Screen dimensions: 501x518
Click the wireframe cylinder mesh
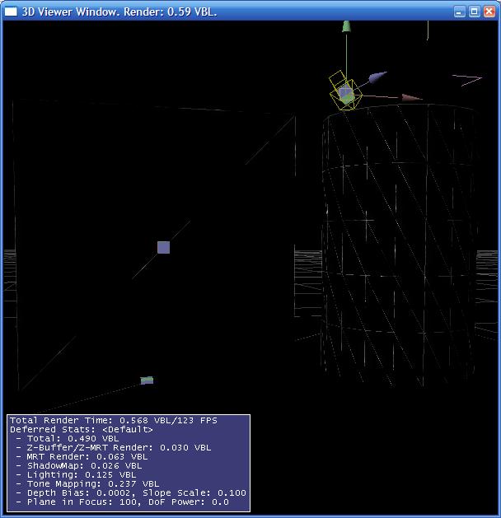[400, 245]
